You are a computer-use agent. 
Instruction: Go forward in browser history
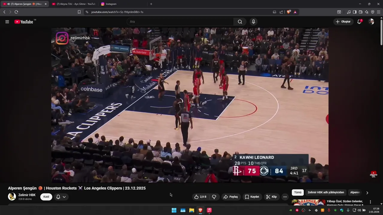pos(10,12)
